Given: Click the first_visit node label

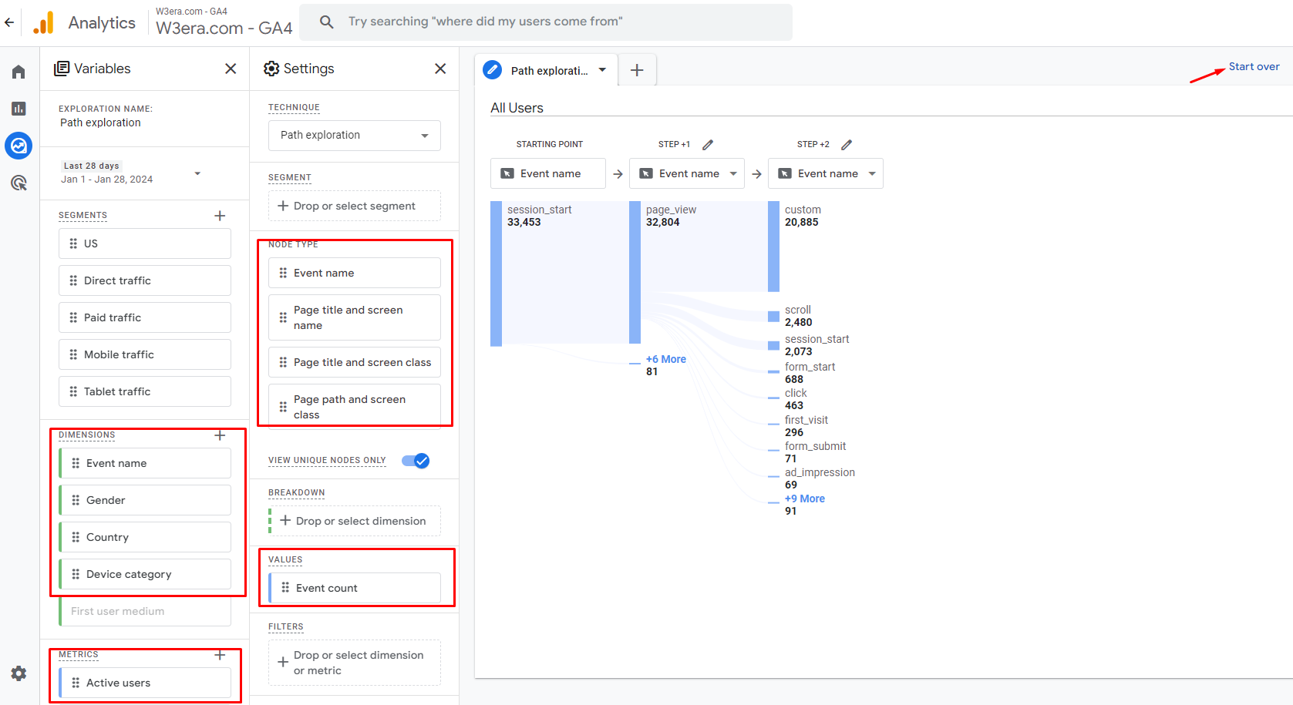Looking at the screenshot, I should (x=806, y=420).
